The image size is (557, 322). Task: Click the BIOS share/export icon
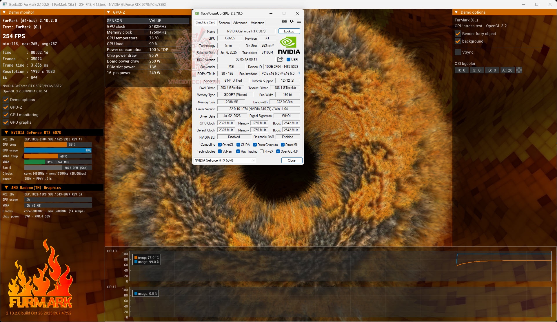280,59
